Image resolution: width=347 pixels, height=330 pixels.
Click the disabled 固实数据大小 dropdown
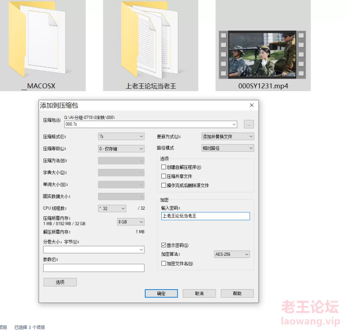click(x=121, y=196)
